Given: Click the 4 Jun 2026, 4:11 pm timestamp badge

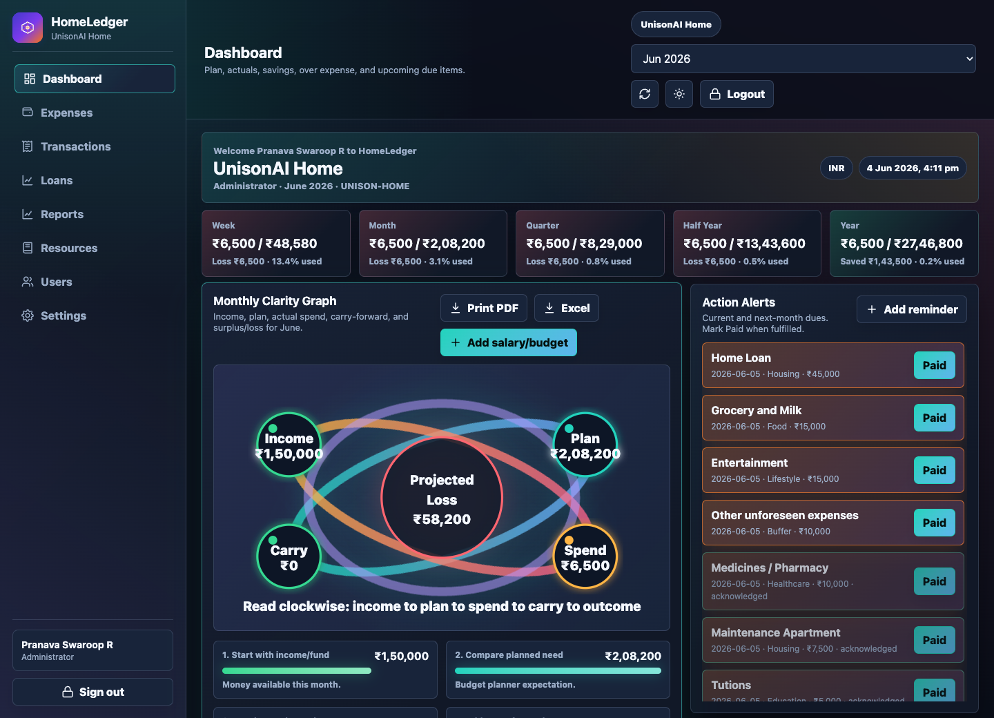Looking at the screenshot, I should 913,168.
